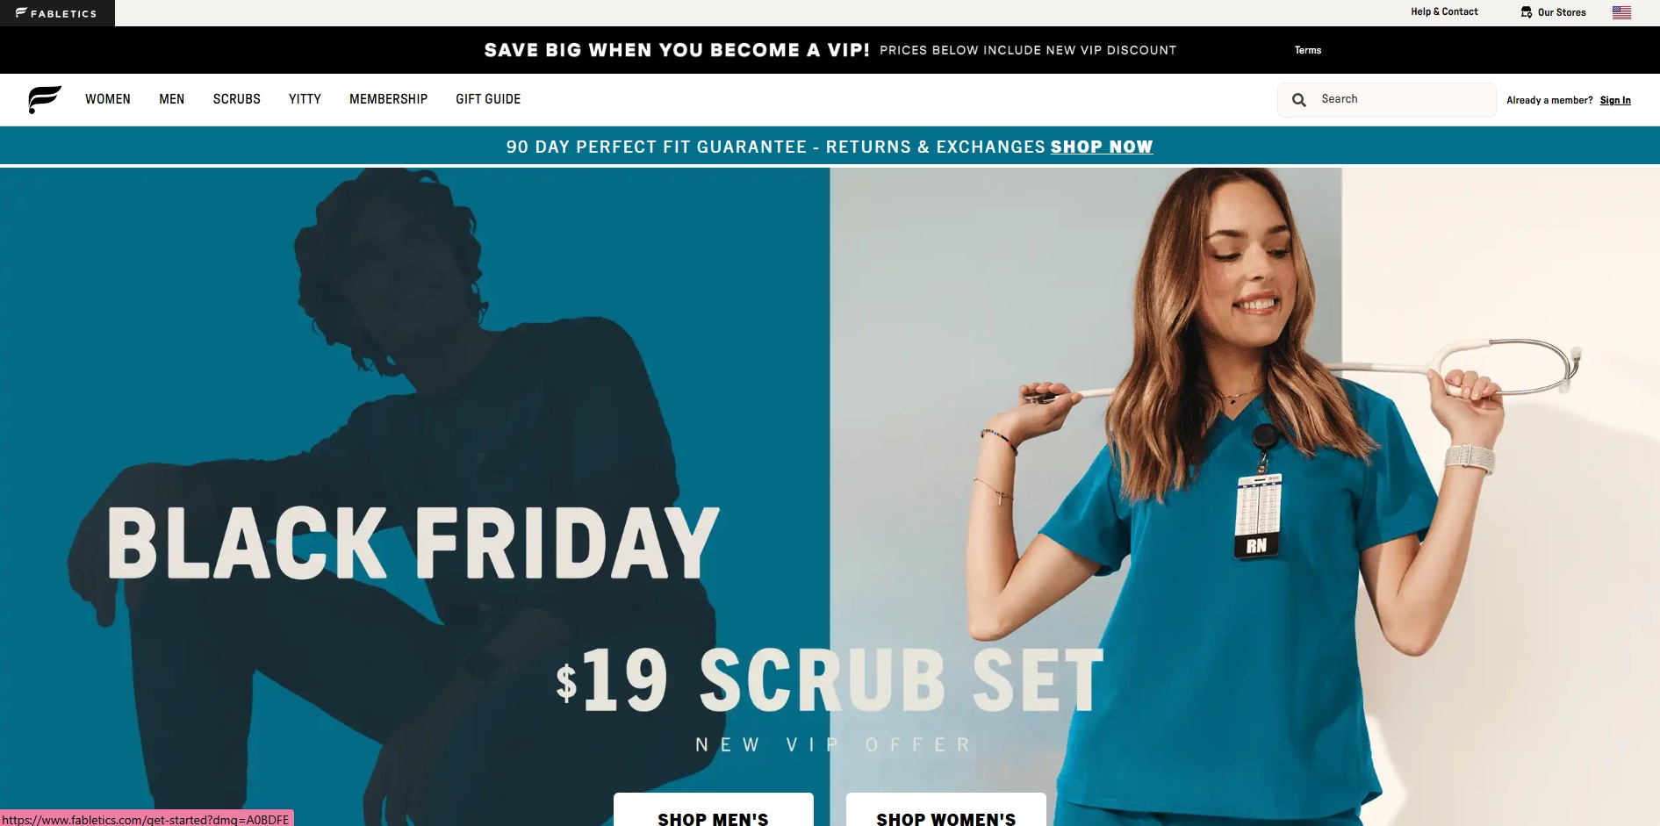Click the search magnifier icon

click(1299, 100)
